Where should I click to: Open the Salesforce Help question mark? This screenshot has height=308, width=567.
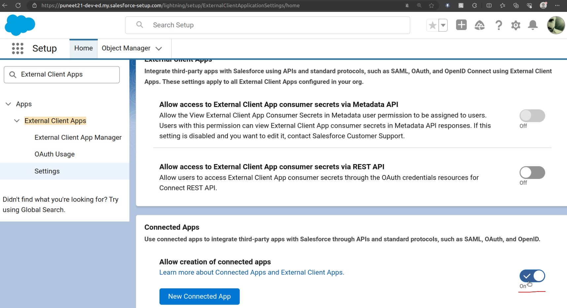click(498, 25)
